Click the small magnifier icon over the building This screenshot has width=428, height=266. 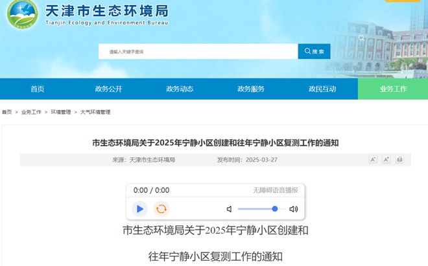361,38
